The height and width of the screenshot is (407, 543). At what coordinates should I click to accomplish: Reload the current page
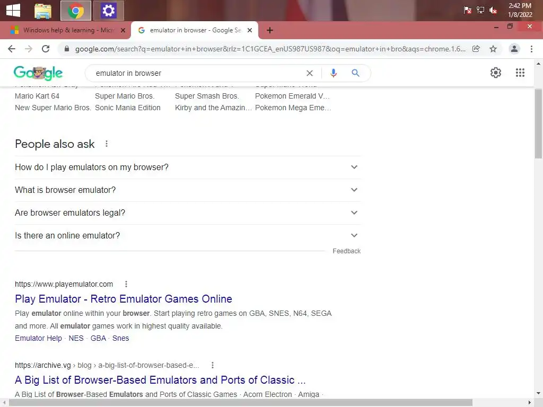(x=46, y=49)
